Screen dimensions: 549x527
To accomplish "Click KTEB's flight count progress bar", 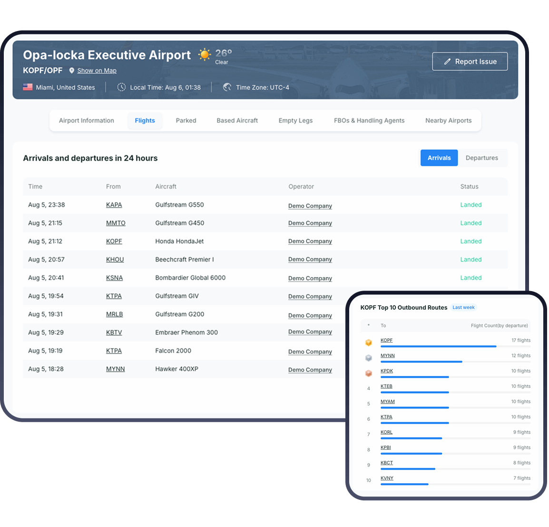I will coord(414,392).
